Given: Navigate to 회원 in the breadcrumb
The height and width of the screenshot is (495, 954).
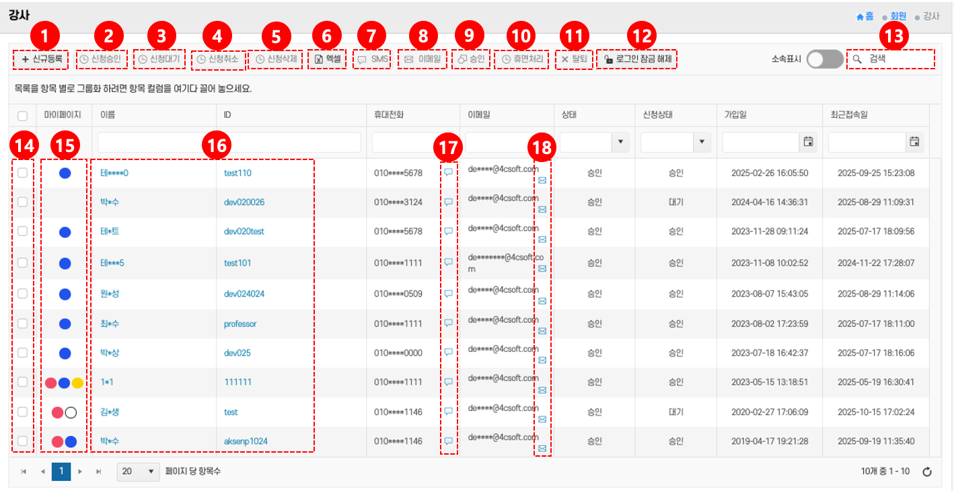Looking at the screenshot, I should 897,16.
